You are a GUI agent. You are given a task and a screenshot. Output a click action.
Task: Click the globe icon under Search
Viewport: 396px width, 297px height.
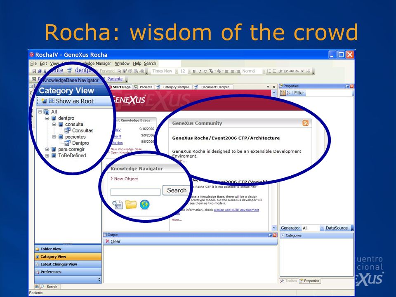(x=145, y=205)
